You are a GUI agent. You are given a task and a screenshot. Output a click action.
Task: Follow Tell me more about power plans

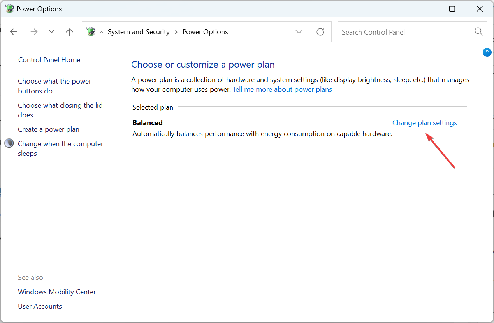[x=282, y=89]
